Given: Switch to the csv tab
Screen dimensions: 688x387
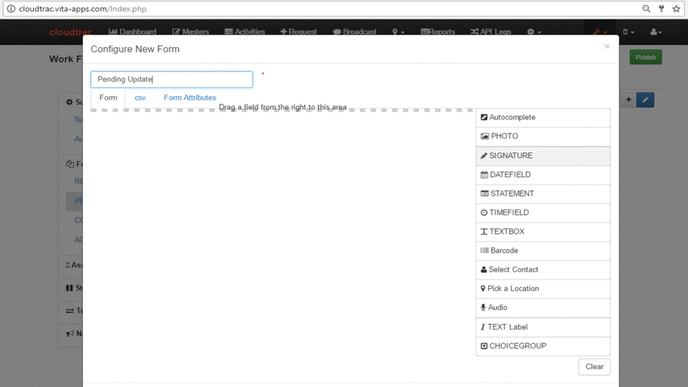Looking at the screenshot, I should [140, 98].
